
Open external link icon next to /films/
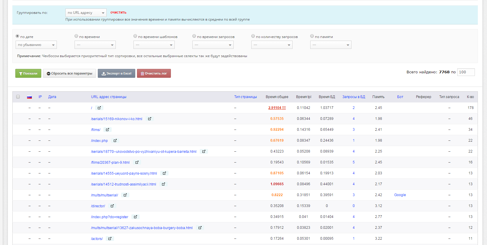coord(108,130)
